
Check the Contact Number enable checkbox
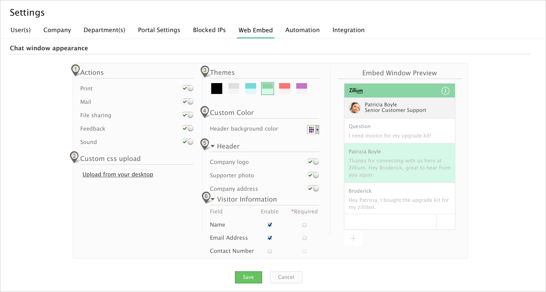270,251
